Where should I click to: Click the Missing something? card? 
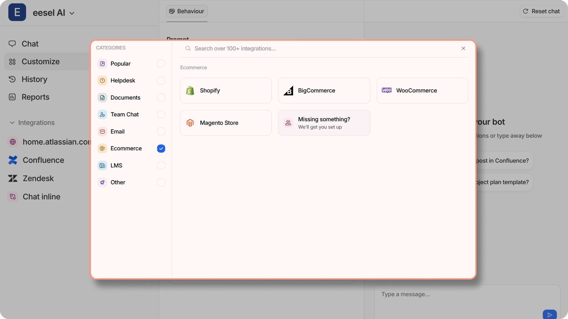[x=324, y=123]
